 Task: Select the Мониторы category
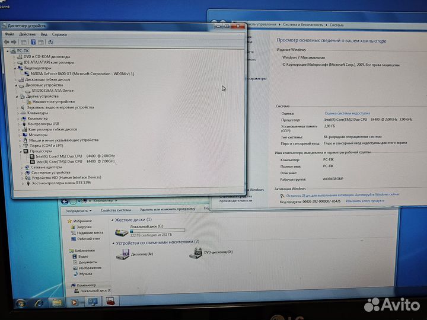coord(38,135)
